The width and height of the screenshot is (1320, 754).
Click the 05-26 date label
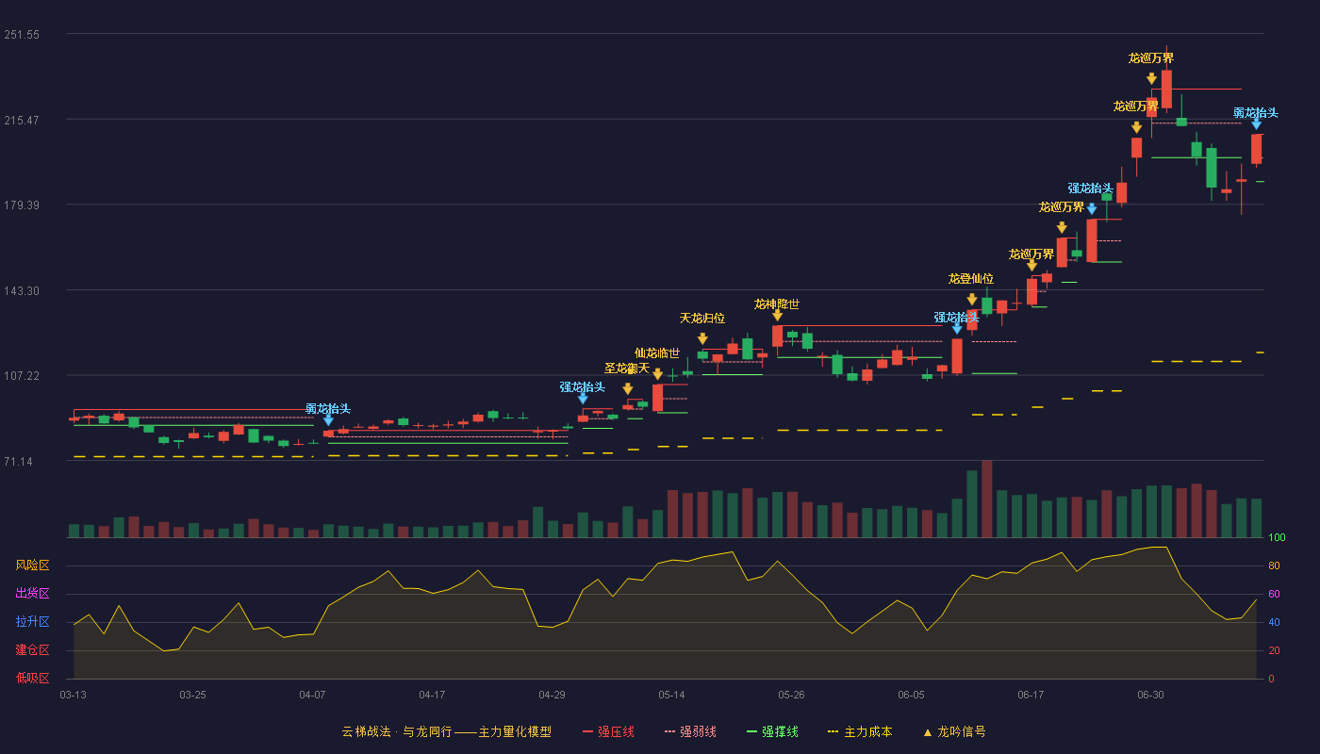pyautogui.click(x=791, y=695)
